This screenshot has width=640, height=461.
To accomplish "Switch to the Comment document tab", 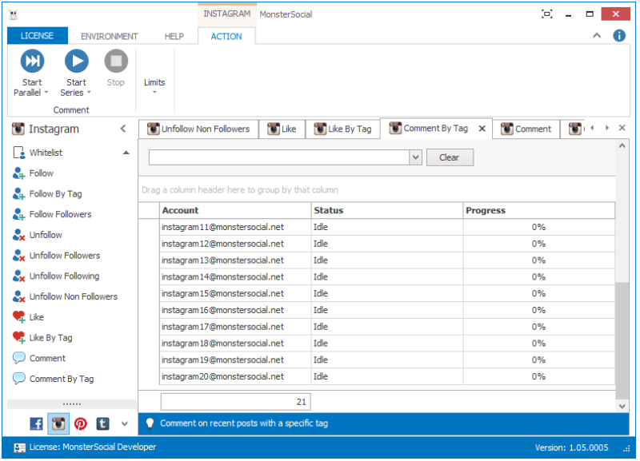I will tap(526, 129).
